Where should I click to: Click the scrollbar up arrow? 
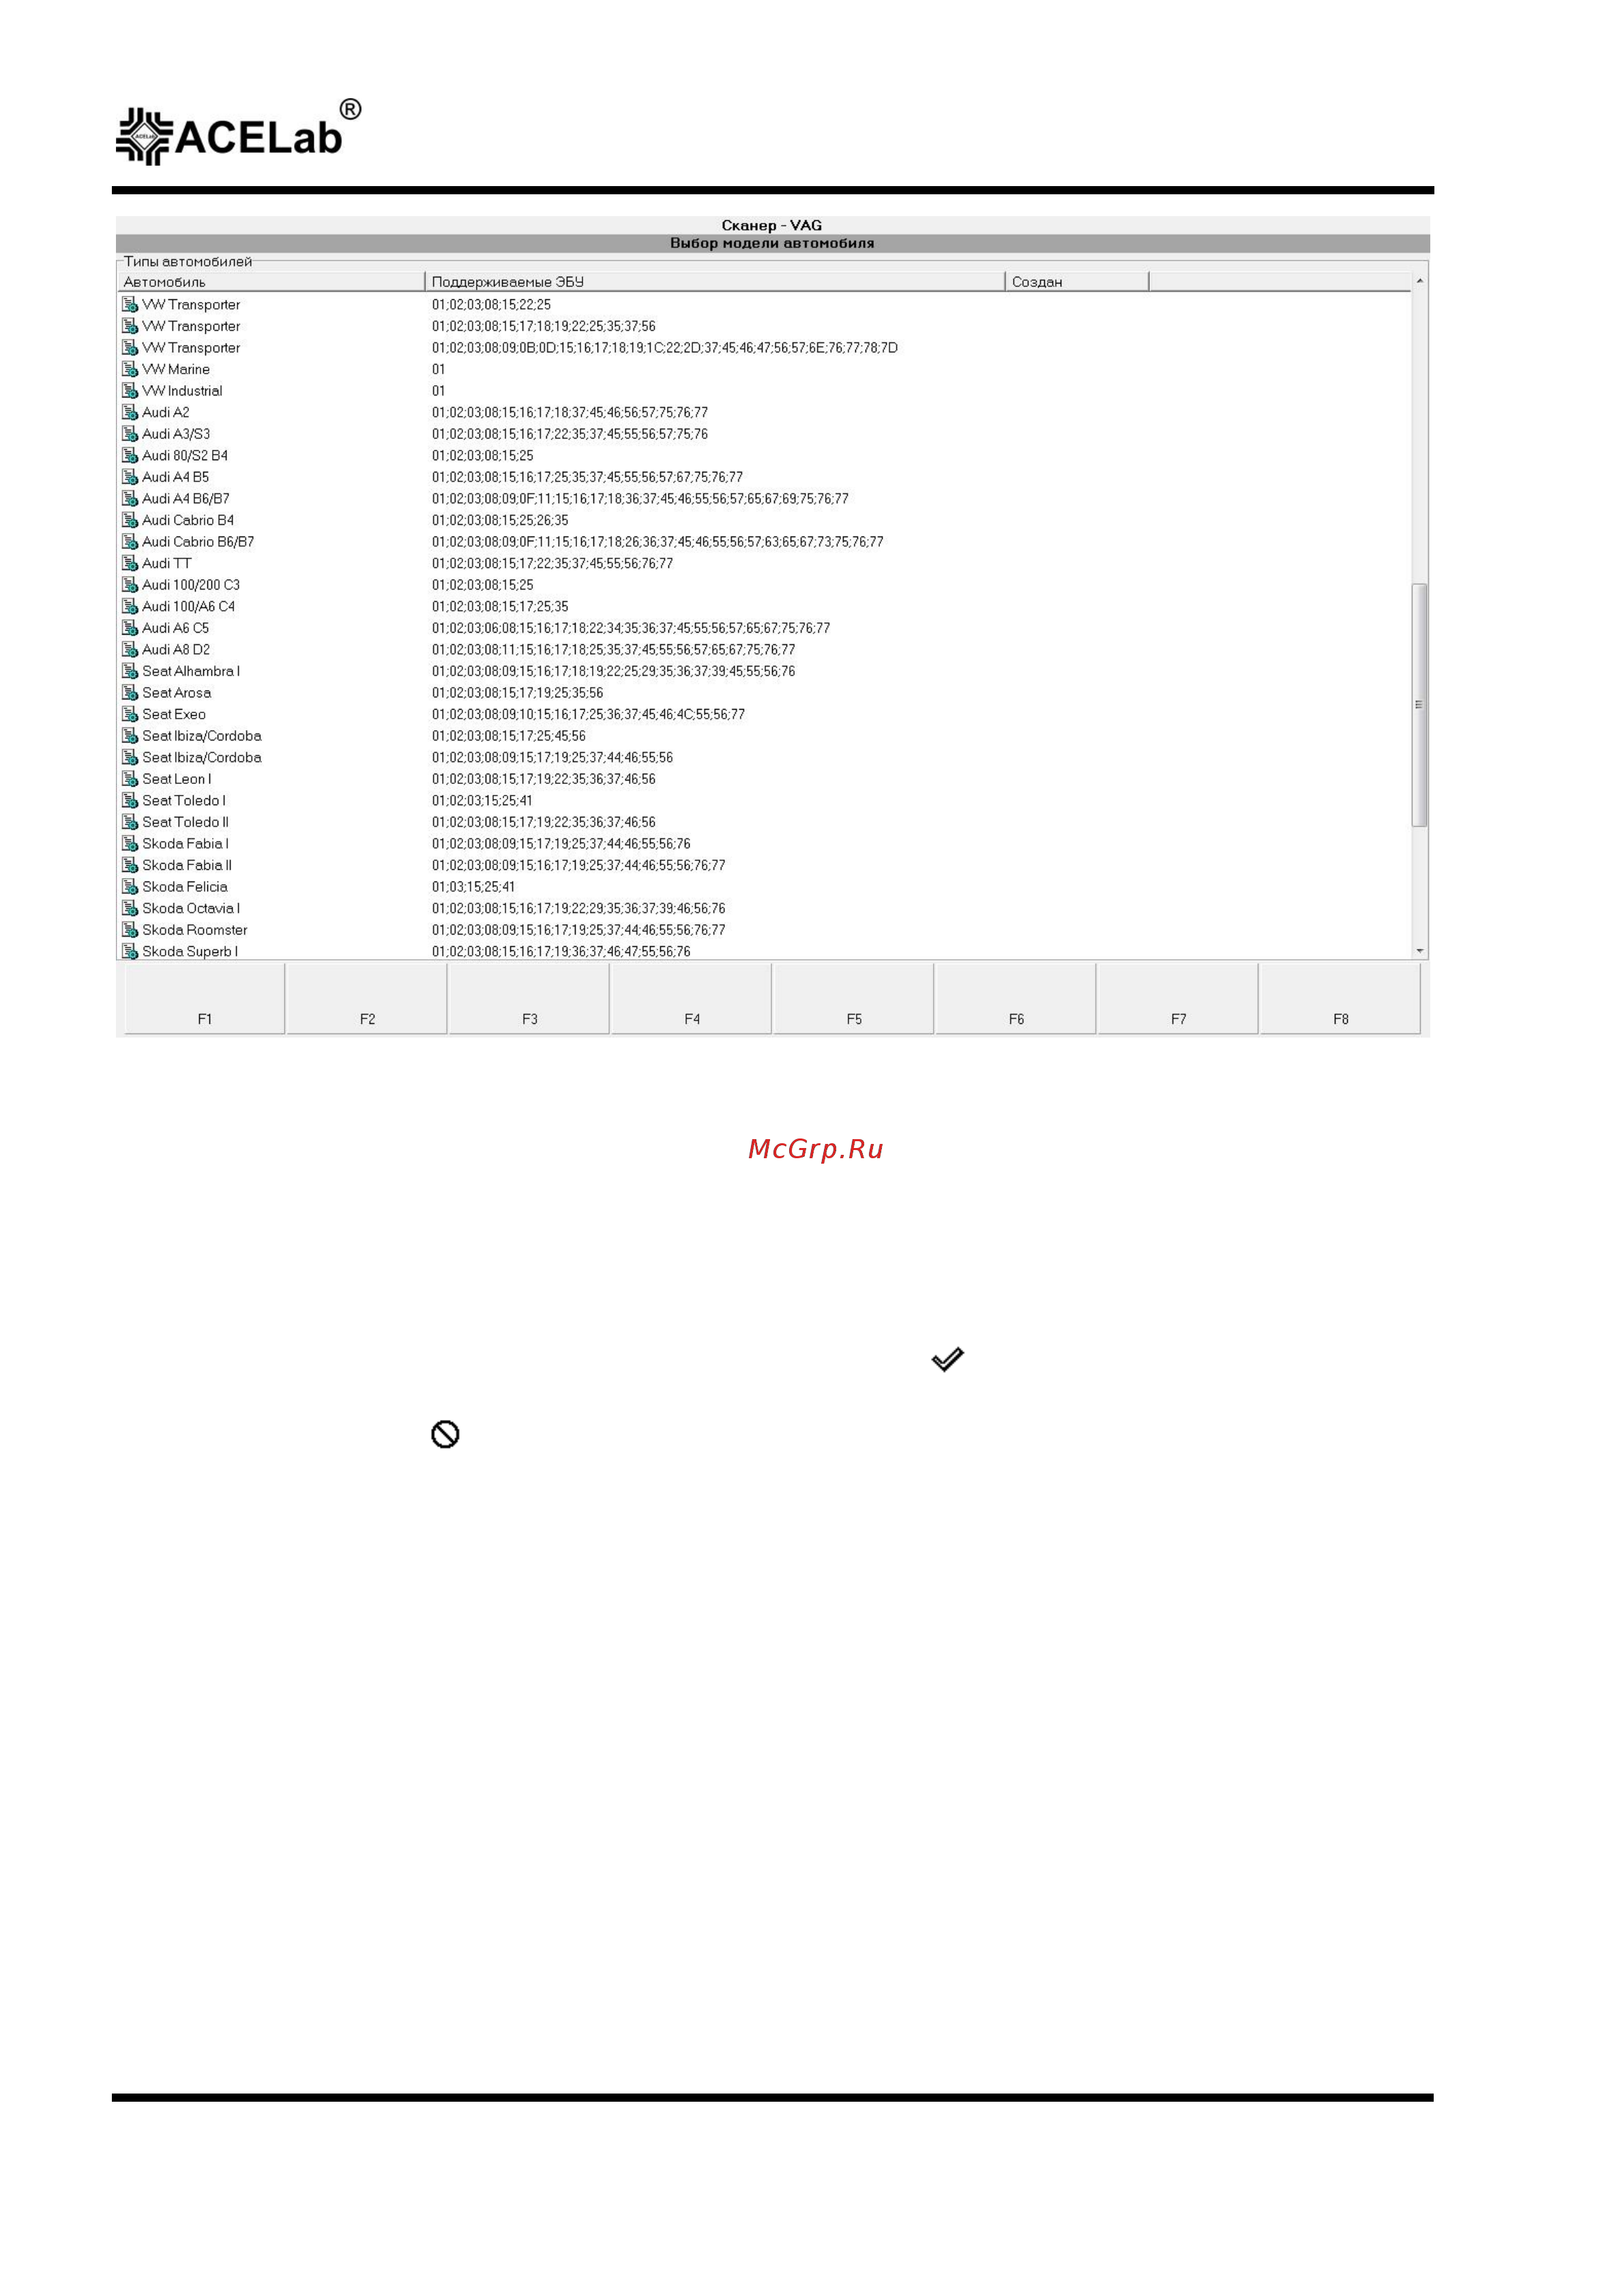(x=1419, y=281)
